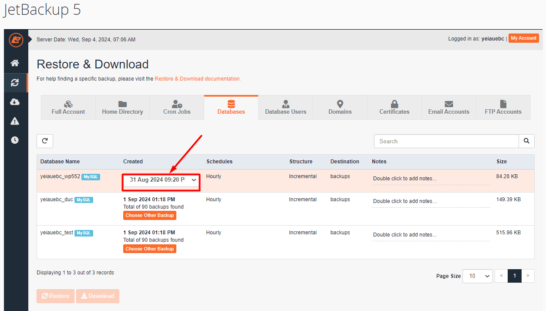Click the JetBackup logo icon in sidebar
The width and height of the screenshot is (546, 311).
[16, 40]
